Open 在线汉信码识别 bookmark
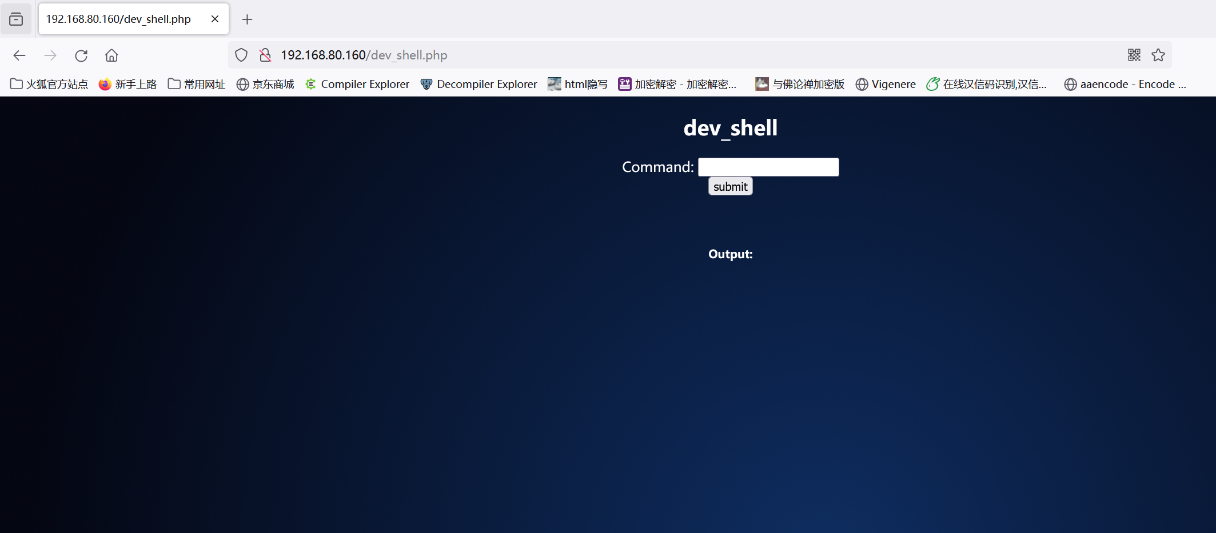This screenshot has width=1216, height=533. (x=987, y=85)
